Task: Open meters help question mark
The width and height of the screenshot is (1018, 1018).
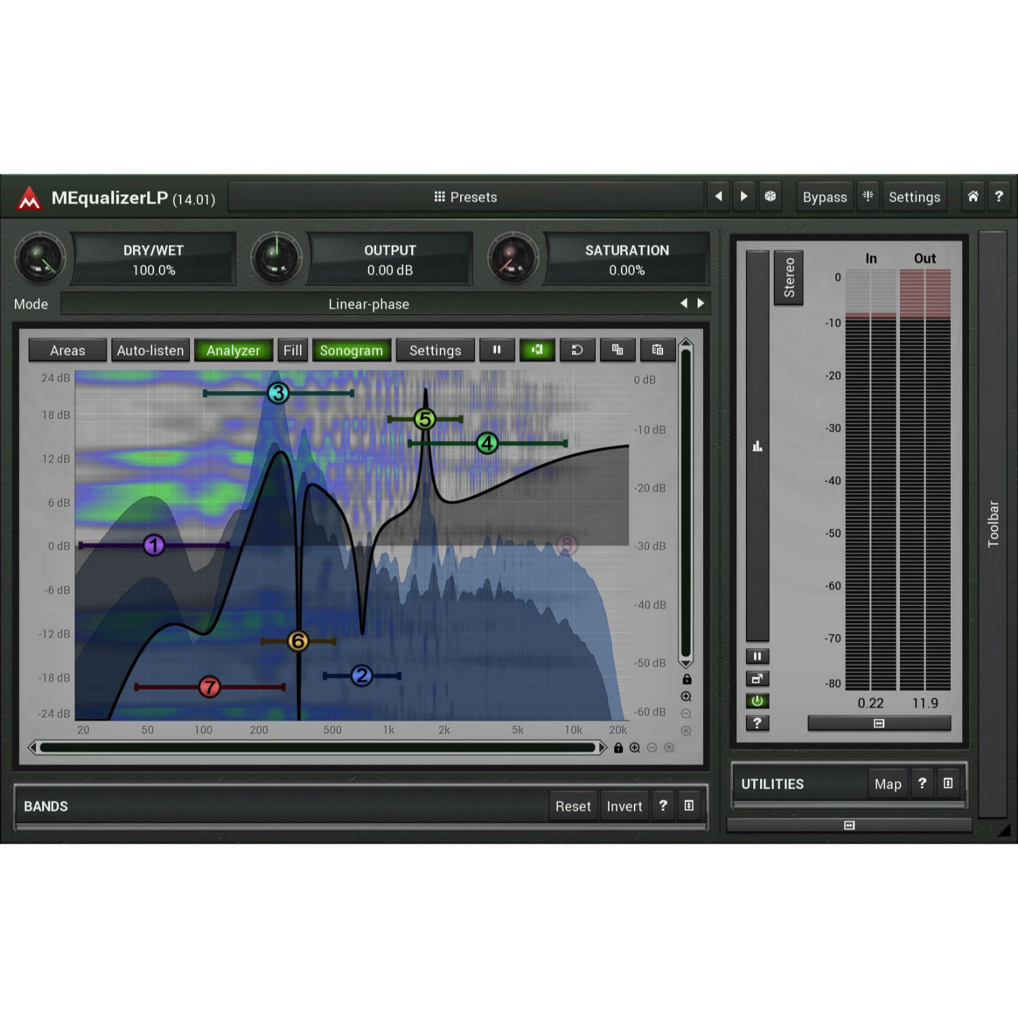Action: [757, 723]
